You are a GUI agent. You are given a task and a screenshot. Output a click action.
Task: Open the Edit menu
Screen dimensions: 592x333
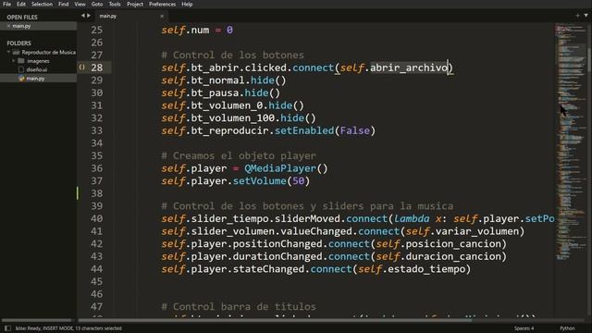click(21, 4)
